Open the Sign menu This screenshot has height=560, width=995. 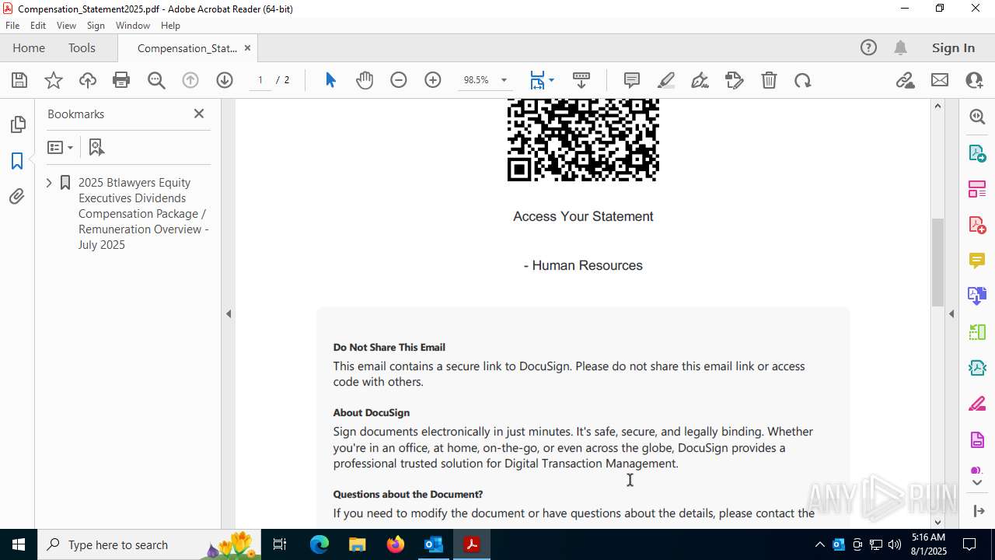(96, 26)
